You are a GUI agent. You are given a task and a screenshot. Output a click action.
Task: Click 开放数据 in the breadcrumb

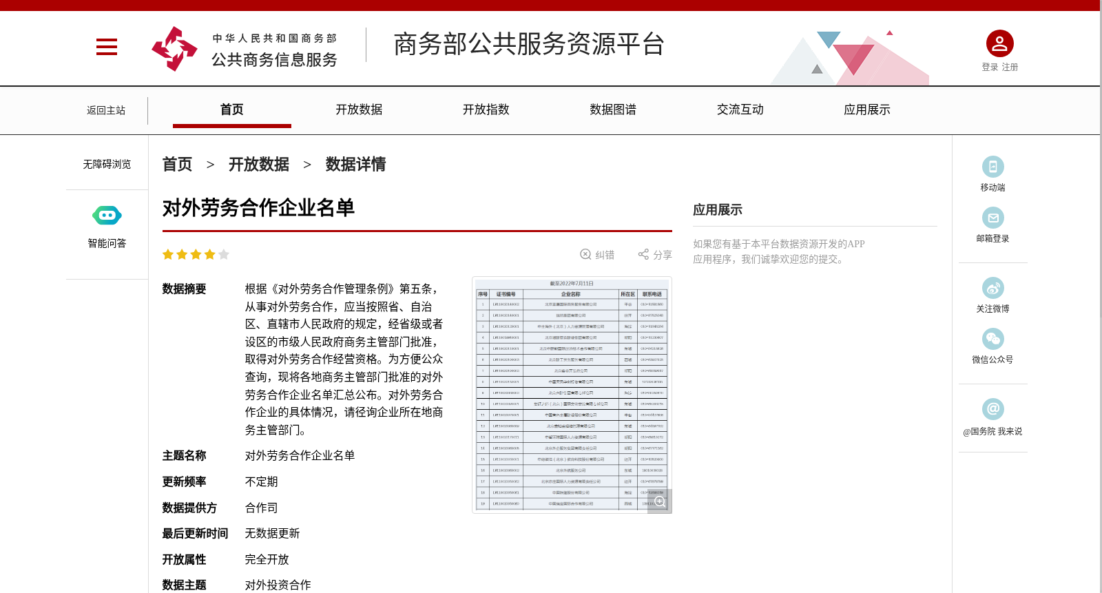(x=259, y=164)
